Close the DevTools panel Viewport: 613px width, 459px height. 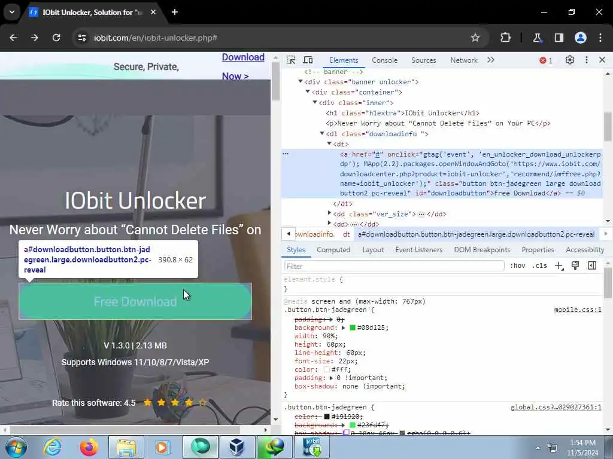click(x=602, y=60)
